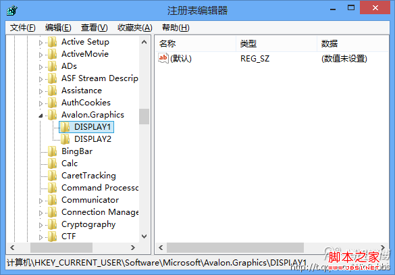Sort by the 名称 column header

point(196,44)
